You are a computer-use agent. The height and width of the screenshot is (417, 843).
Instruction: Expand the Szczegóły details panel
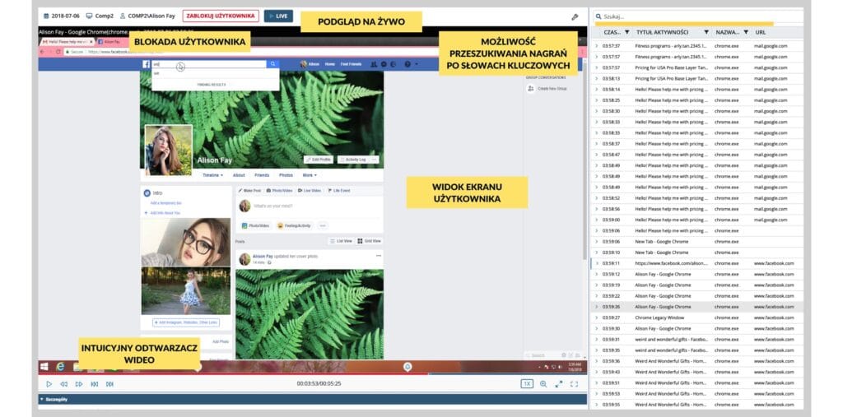(x=42, y=400)
